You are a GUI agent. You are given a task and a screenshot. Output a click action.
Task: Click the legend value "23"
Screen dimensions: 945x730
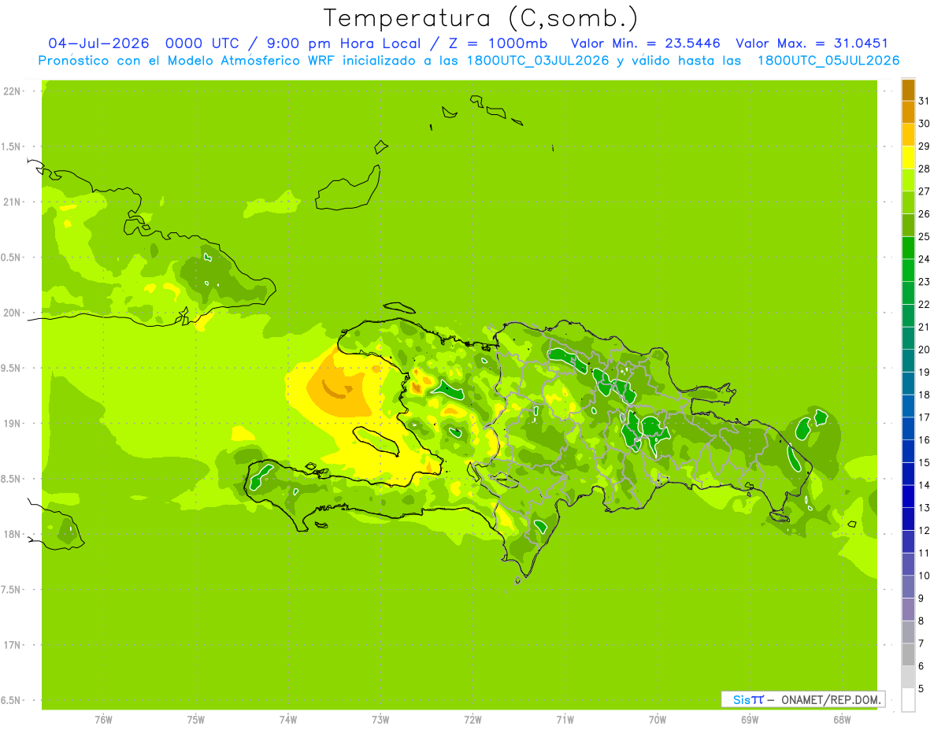[x=925, y=281]
